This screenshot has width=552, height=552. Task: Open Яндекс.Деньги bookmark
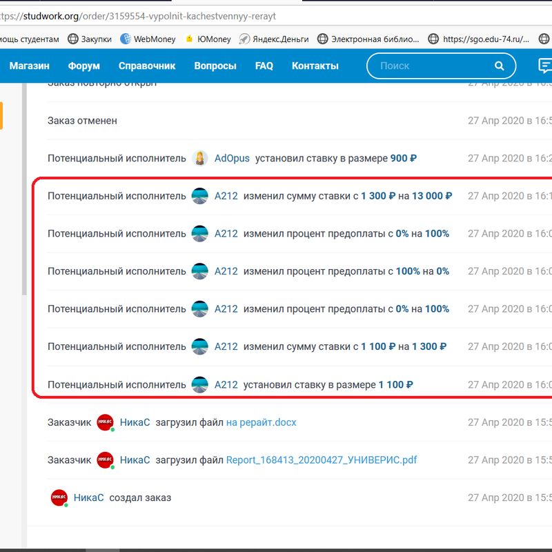(x=273, y=39)
